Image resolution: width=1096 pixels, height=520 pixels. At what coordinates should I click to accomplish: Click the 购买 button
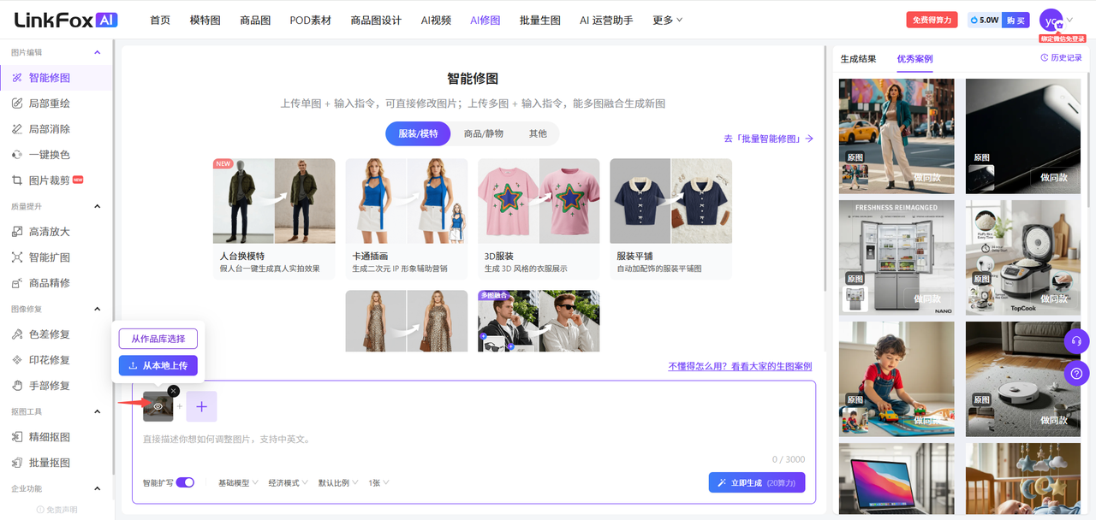click(x=1016, y=20)
